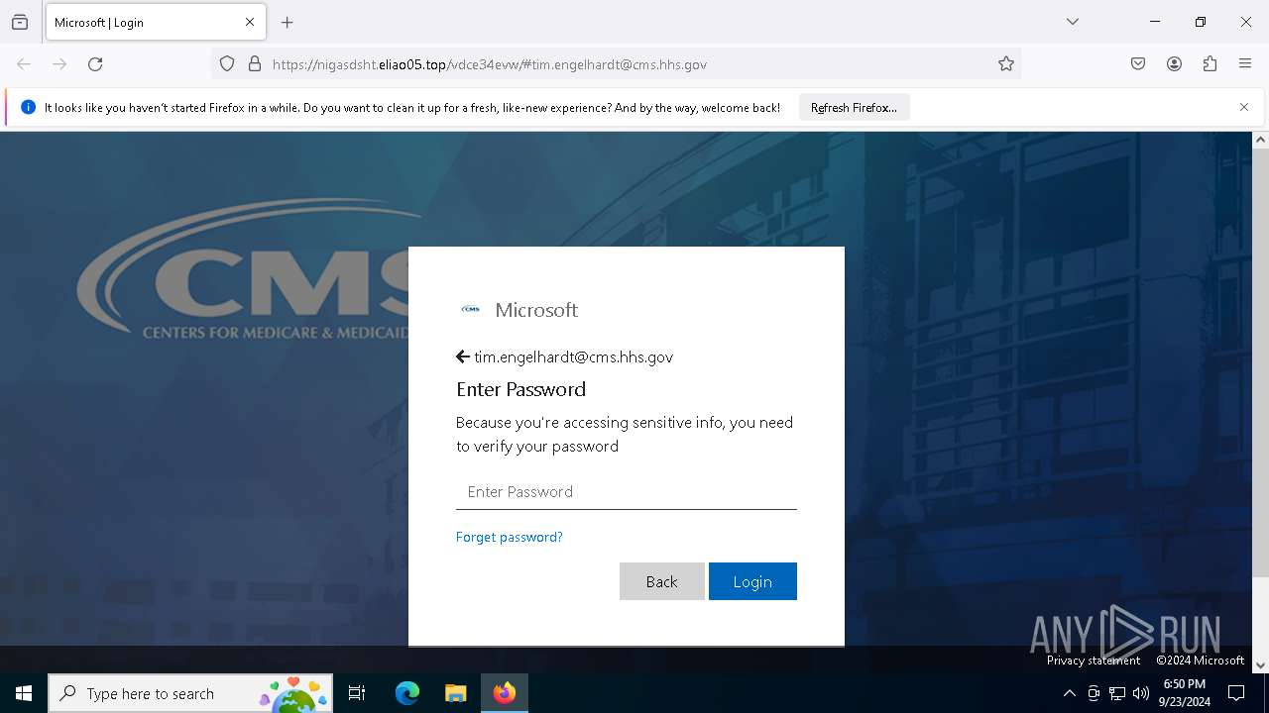The image size is (1269, 713).
Task: Click scrollbar down arrow
Action: [1261, 665]
